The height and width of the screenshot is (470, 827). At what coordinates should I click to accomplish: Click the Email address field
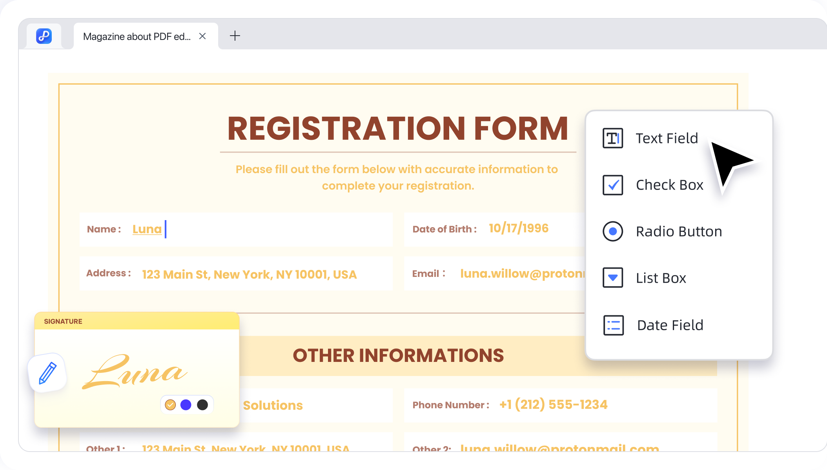click(522, 273)
